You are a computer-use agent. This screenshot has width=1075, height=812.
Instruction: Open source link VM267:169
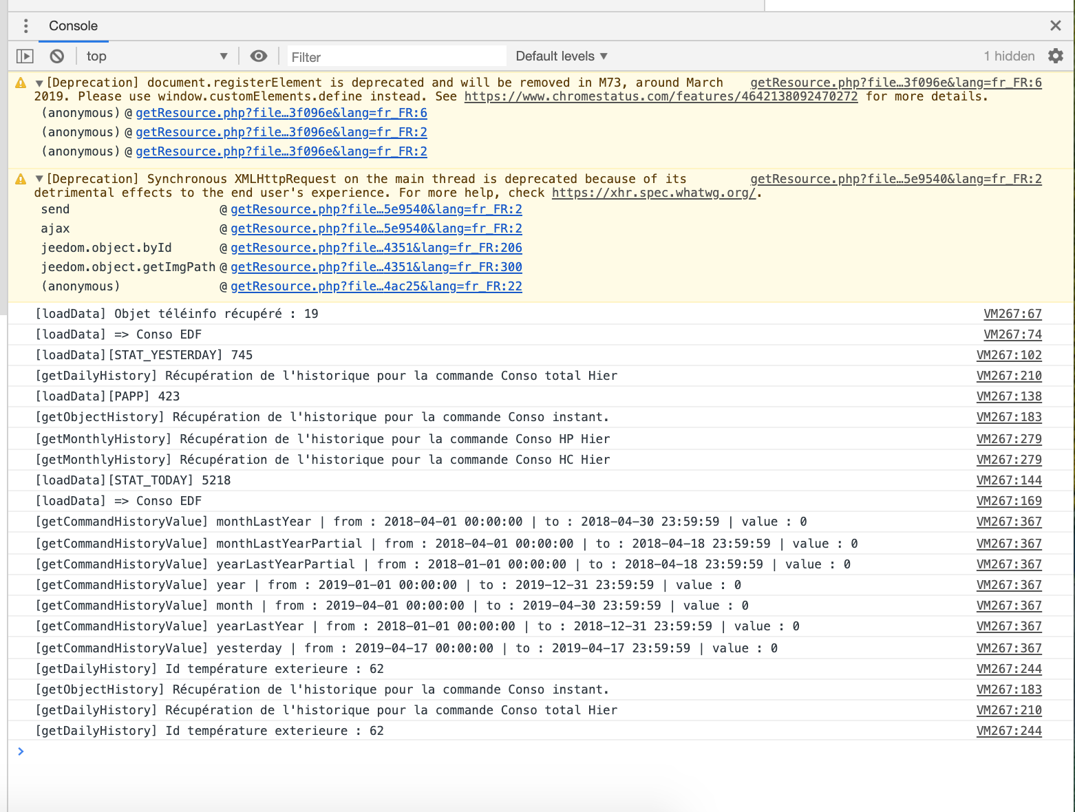tap(1009, 501)
